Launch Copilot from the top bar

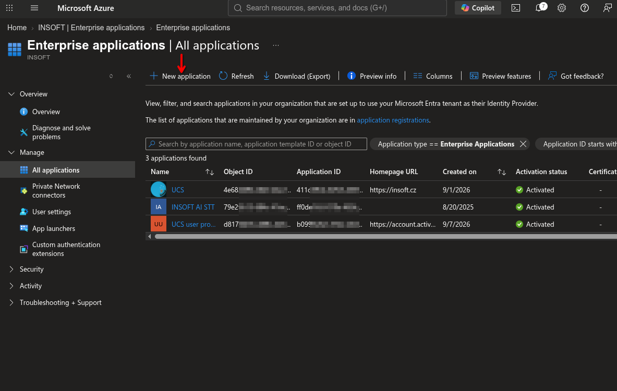(x=478, y=8)
